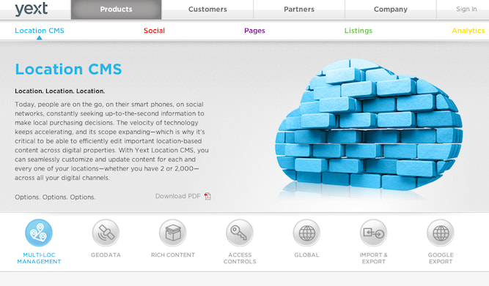
Task: Open the purple Pages tab
Action: (254, 31)
